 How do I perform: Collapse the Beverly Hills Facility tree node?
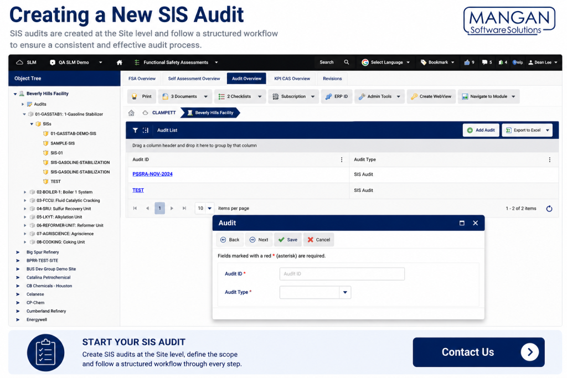click(15, 94)
